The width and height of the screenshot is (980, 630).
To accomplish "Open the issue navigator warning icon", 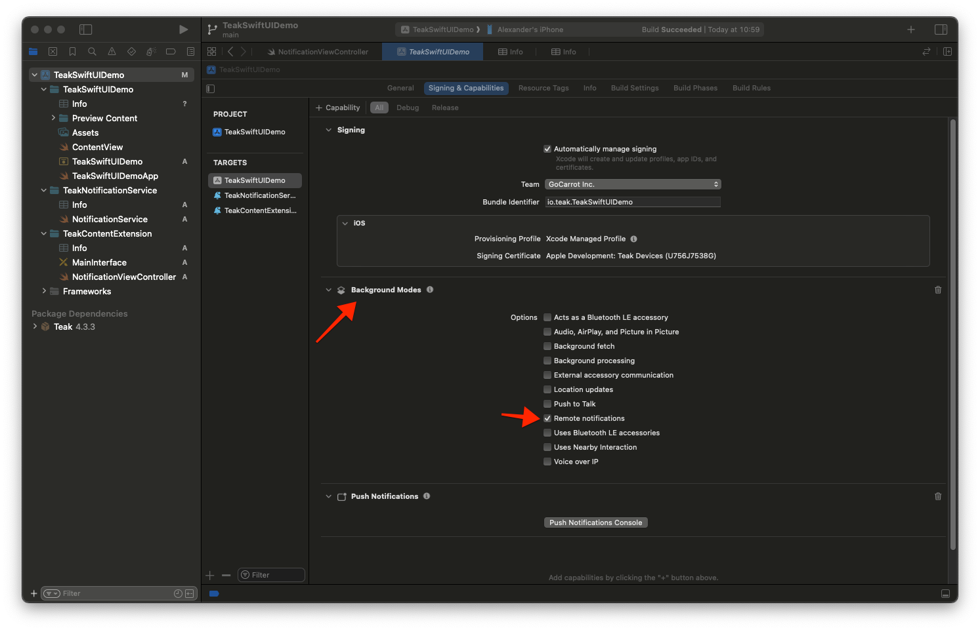I will tap(112, 51).
